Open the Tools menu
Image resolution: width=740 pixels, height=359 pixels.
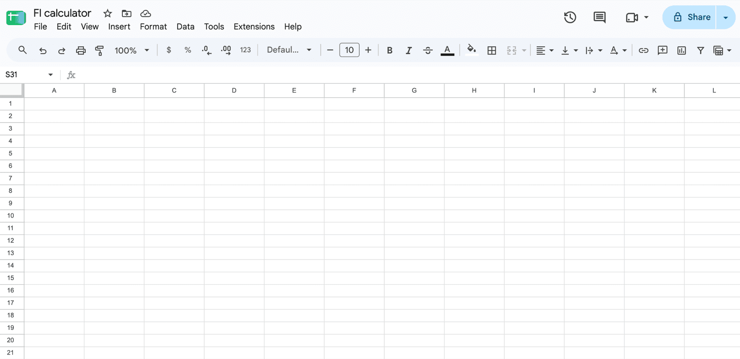click(214, 27)
